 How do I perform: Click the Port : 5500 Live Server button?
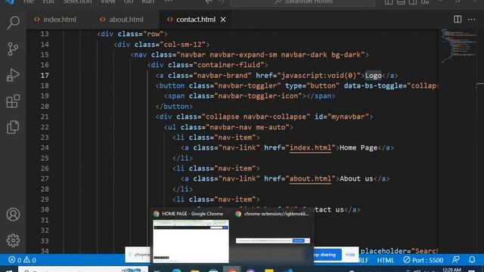(423, 260)
